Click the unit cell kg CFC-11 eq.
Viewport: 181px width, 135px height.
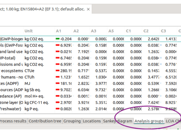pos(37,102)
